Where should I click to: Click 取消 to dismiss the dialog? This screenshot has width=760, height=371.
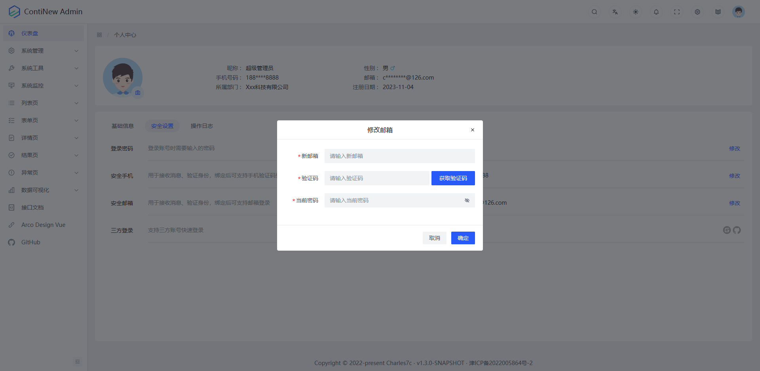tap(434, 238)
